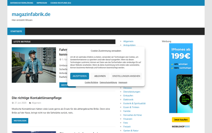The image size is (212, 133).
Task: Open Impressum link in cookie dialog
Action: point(123,82)
